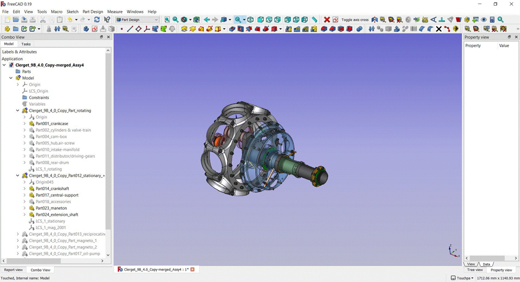Viewport: 520px width, 282px height.
Task: Select the What's This help pointer icon
Action: [107, 20]
